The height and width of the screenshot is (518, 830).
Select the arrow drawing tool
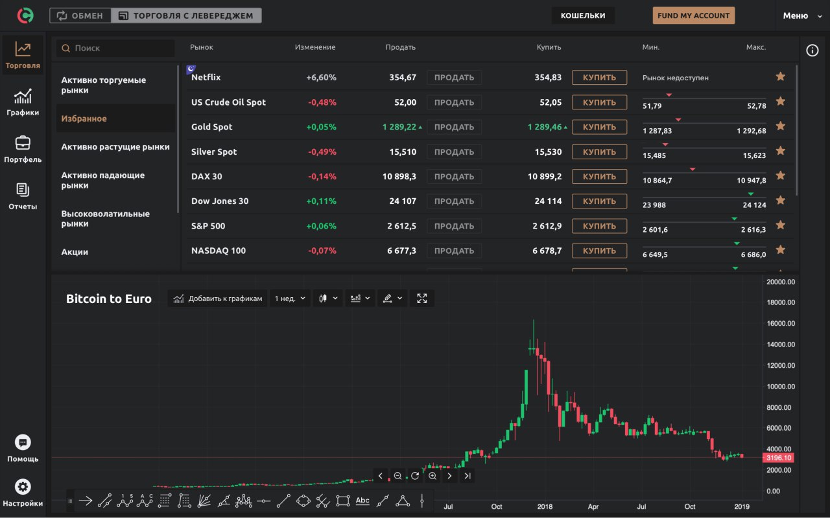(x=85, y=501)
